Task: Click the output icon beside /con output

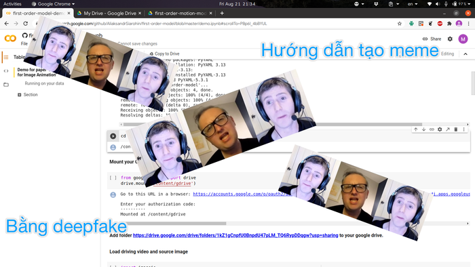Action: point(113,147)
